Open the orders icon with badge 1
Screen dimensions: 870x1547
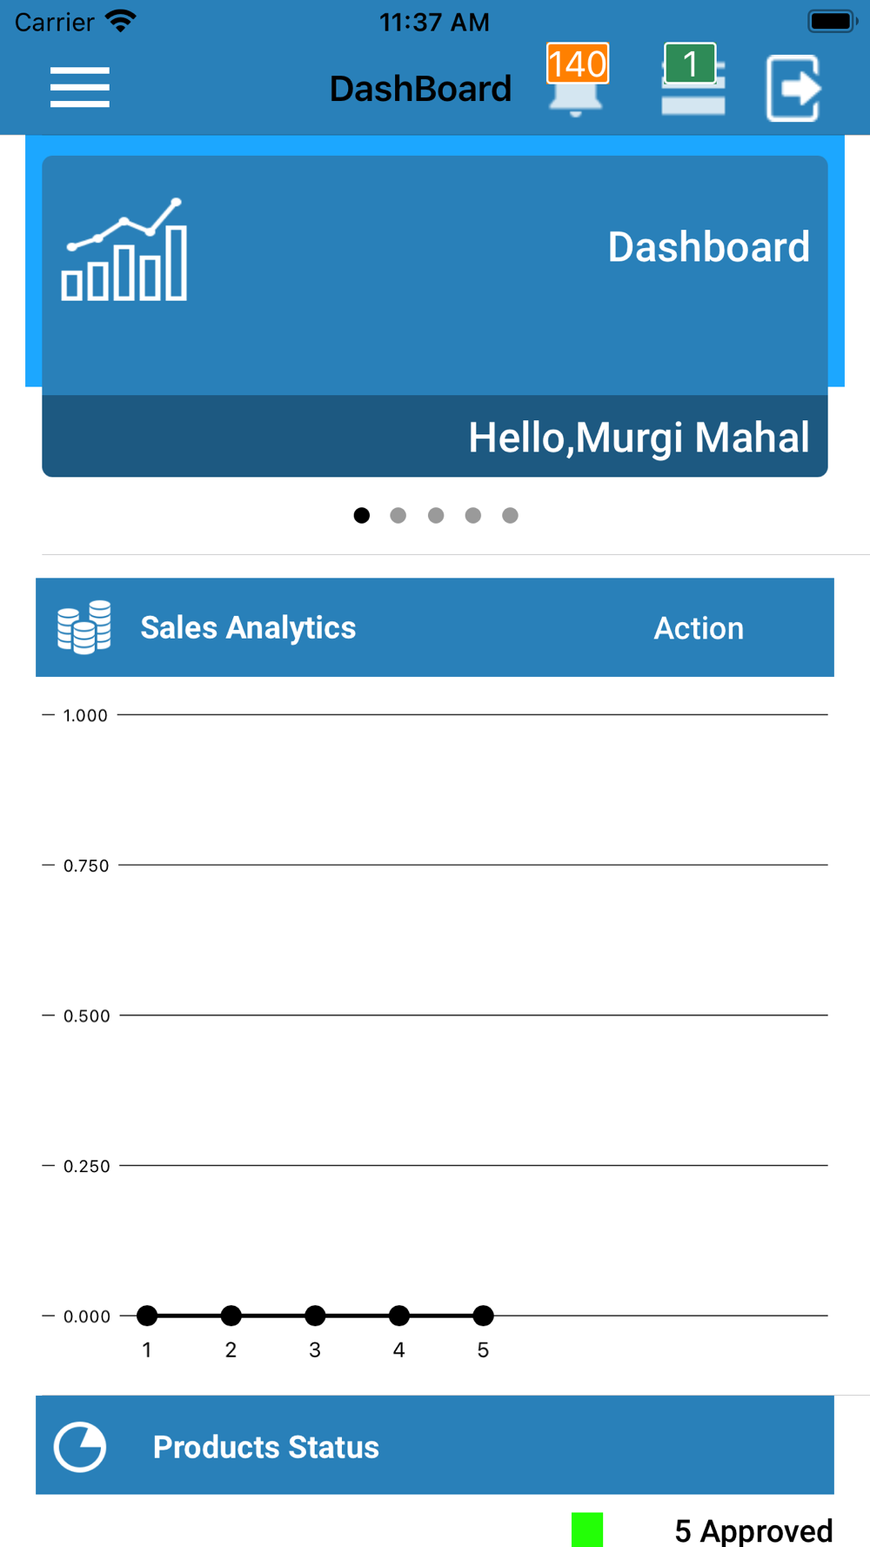tap(693, 80)
